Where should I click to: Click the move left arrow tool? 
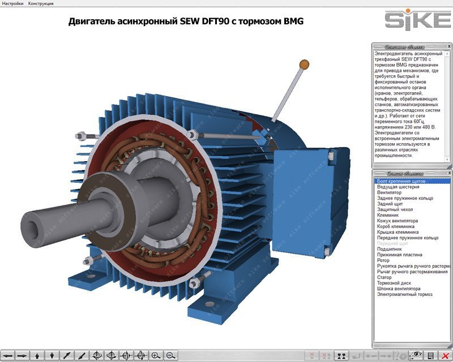pos(8,356)
